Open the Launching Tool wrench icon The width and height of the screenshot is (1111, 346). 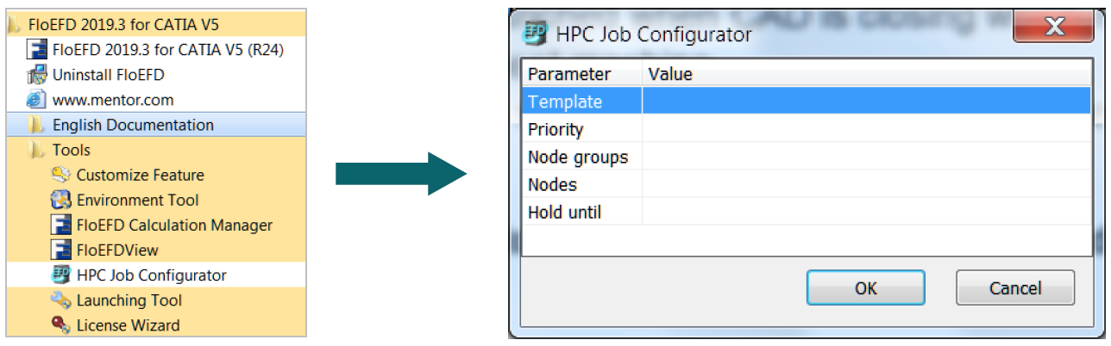[x=60, y=300]
